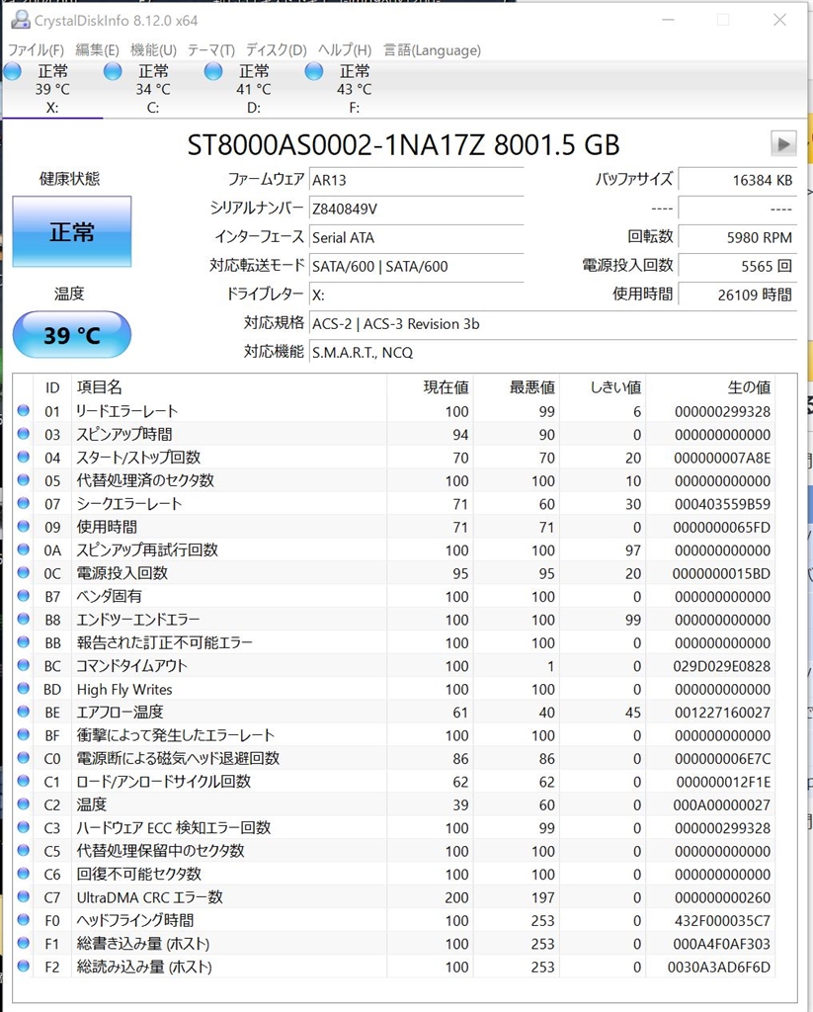The image size is (813, 1012).
Task: Click the 項目名 column header
Action: click(x=229, y=387)
